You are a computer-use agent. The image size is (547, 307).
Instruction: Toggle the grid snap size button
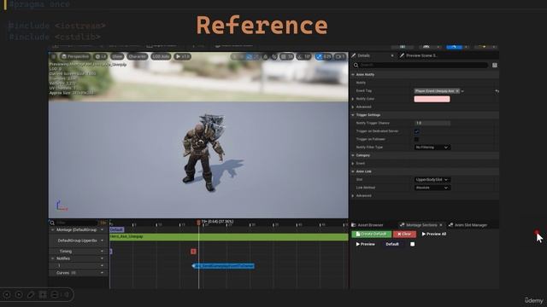tap(287, 56)
